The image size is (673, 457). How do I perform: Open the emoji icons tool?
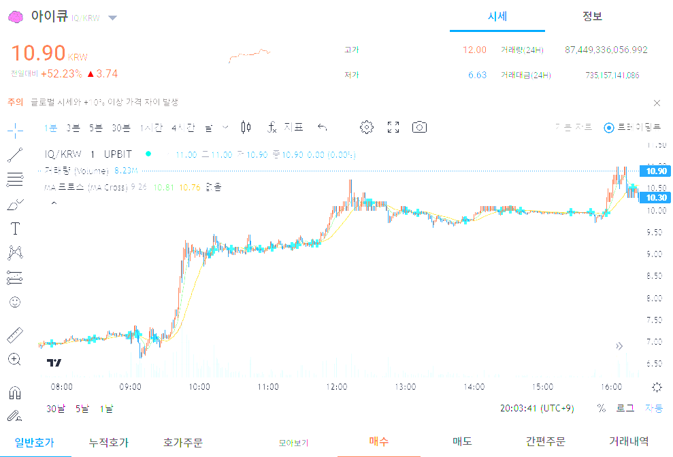click(x=15, y=302)
